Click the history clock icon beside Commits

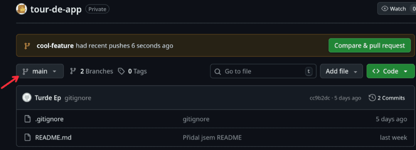tap(372, 98)
